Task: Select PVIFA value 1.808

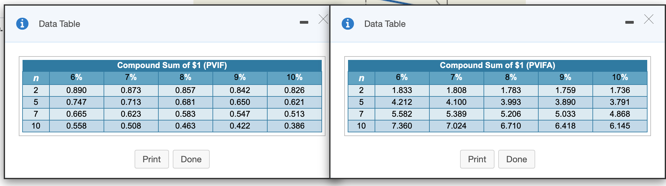Action: [x=456, y=90]
